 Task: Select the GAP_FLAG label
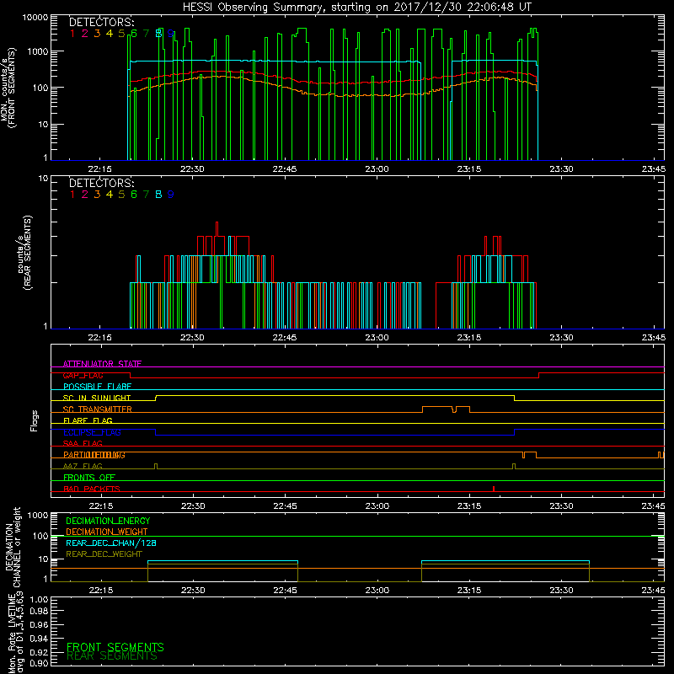pos(83,375)
